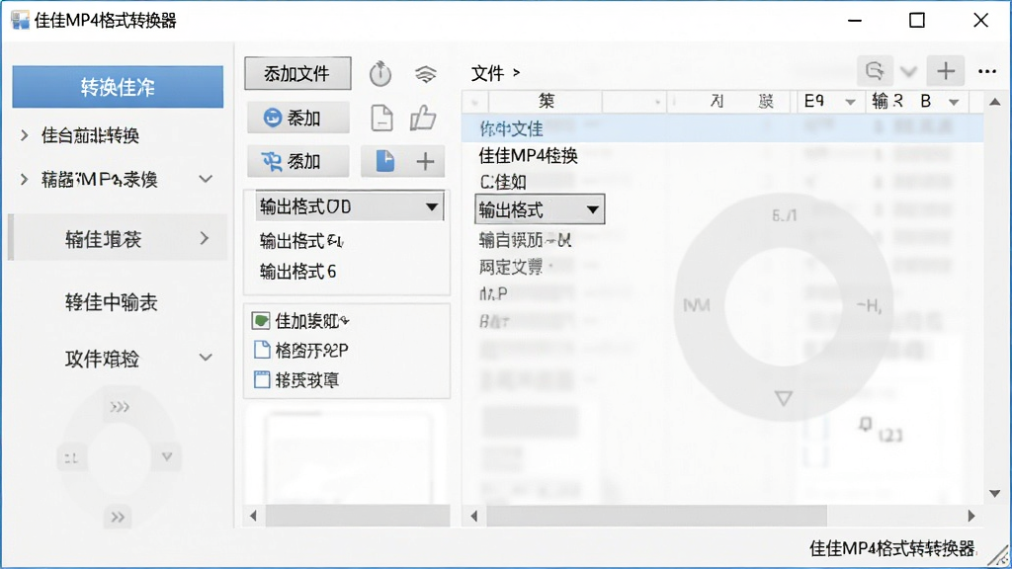Viewport: 1012px width, 569px height.
Task: Open the E9 column header dropdown arrow
Action: tap(850, 102)
